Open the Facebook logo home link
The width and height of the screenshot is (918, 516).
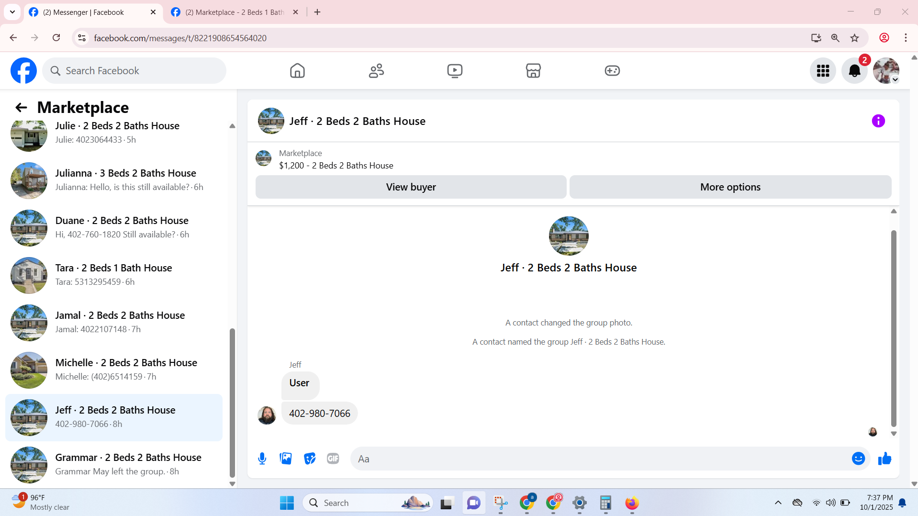pos(23,71)
